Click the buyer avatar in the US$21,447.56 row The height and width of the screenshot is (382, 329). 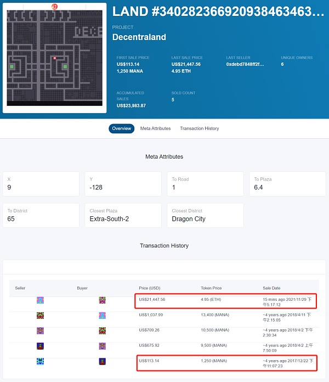pyautogui.click(x=102, y=300)
